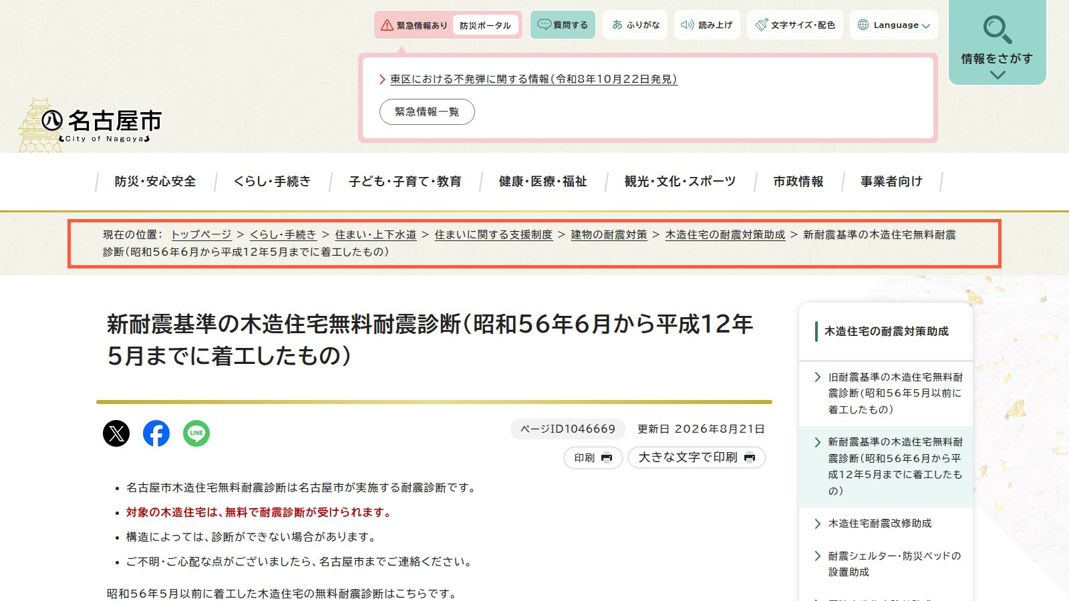
Task: Click the Nagoya city logo
Action: point(90,125)
